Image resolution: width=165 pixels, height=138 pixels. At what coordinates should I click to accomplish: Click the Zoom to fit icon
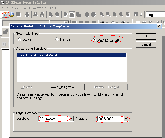pyautogui.click(x=127, y=14)
